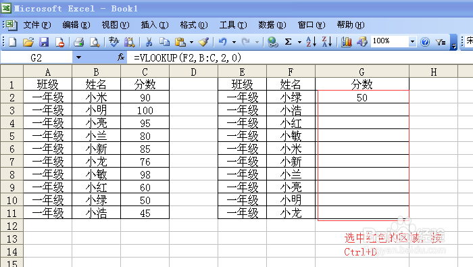Undo the last action

(222, 42)
